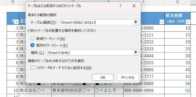Confirm the dialog with OK button
196x97 pixels.
pyautogui.click(x=103, y=77)
